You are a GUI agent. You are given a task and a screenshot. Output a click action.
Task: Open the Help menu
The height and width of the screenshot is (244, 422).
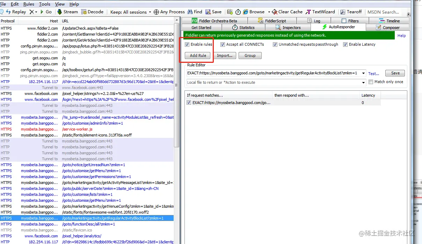tap(74, 4)
